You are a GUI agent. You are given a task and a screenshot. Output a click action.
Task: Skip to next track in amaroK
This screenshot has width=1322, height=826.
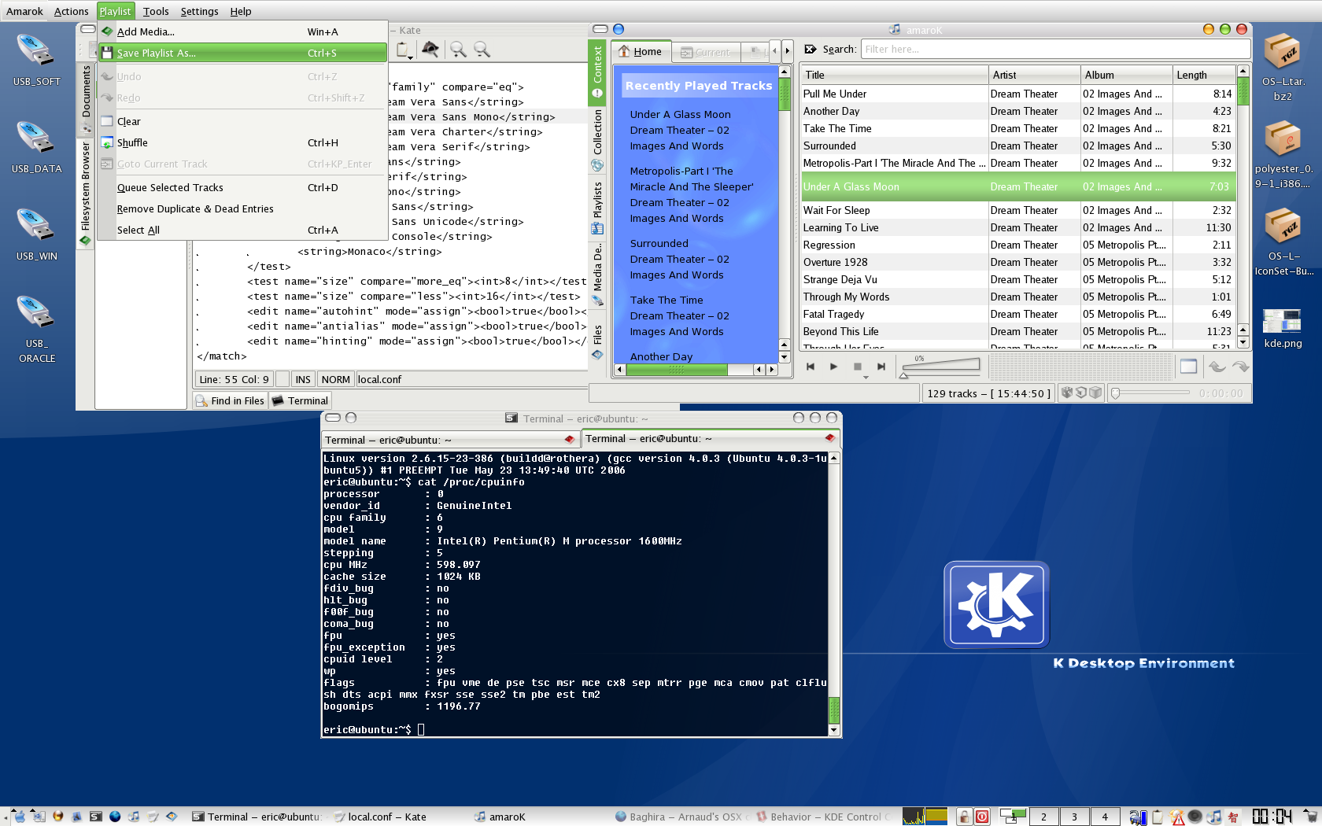pos(881,367)
